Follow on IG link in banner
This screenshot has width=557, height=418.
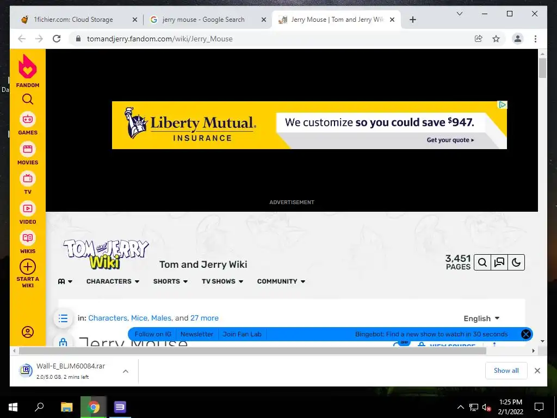point(153,334)
